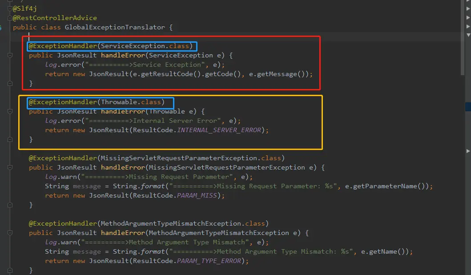
Task: Click 'return' keyword on the PARAM_MISS line
Action: [x=57, y=195]
